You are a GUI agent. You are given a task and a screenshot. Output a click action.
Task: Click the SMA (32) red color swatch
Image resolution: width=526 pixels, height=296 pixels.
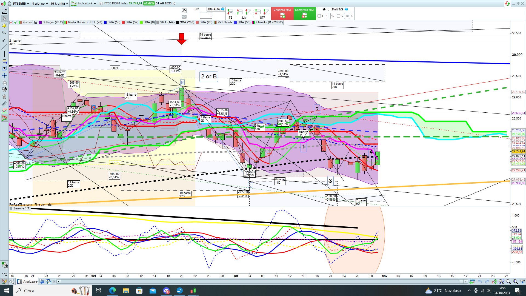(x=123, y=22)
